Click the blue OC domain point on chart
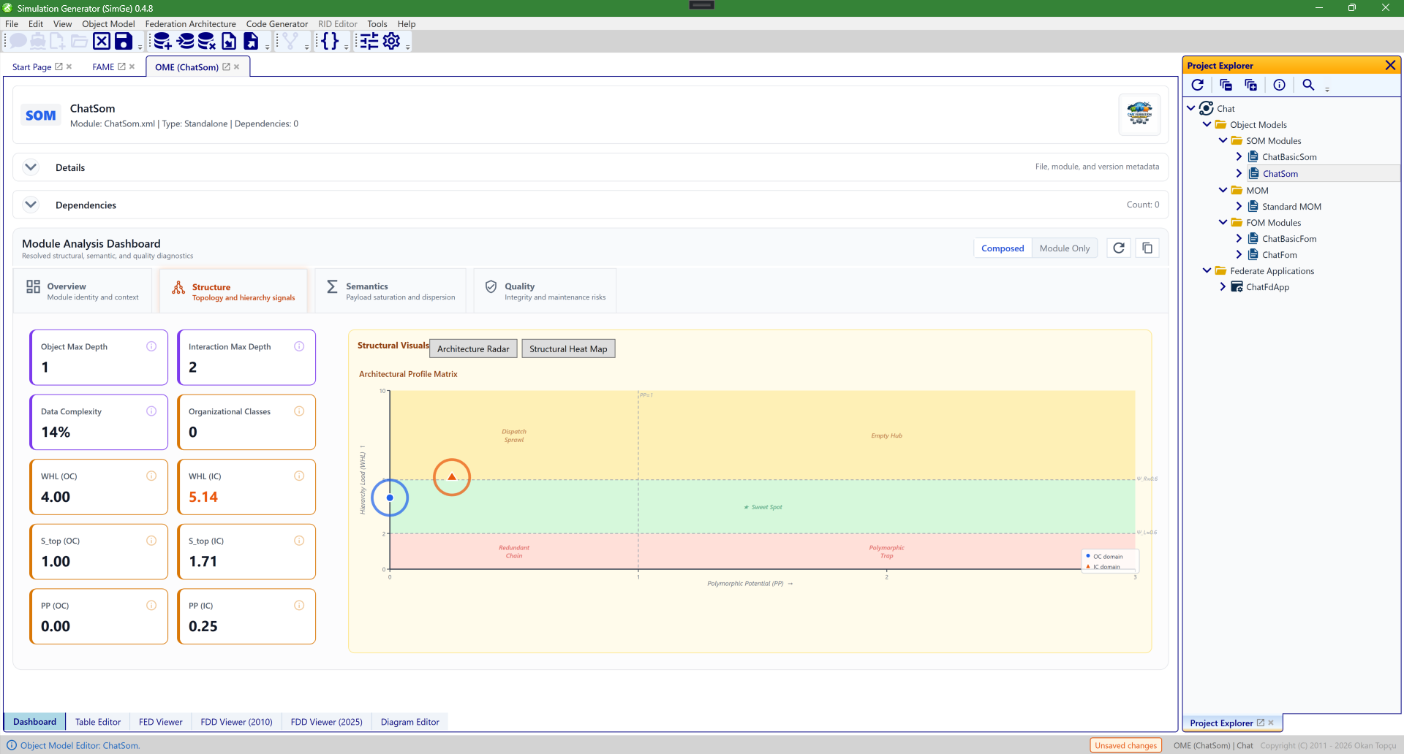This screenshot has height=754, width=1404. click(390, 498)
